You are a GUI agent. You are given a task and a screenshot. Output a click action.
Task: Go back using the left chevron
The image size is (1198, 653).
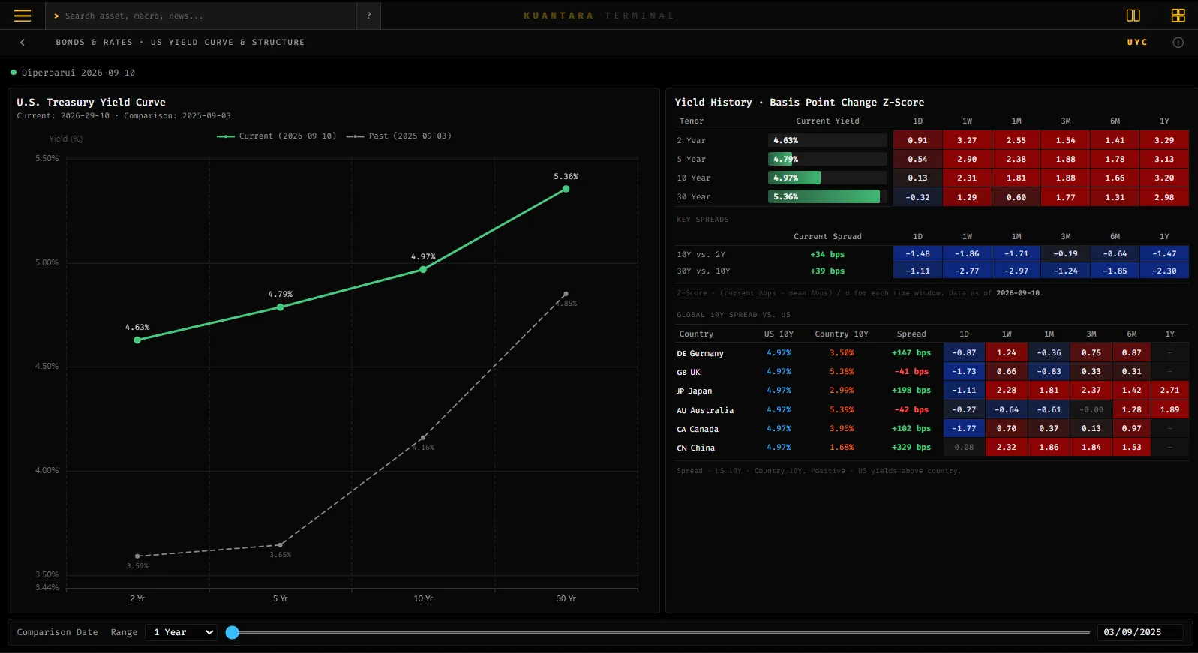[23, 43]
